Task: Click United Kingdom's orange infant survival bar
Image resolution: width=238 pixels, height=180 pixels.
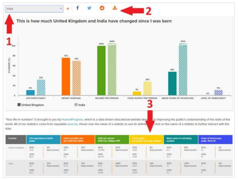Action: pos(66,76)
